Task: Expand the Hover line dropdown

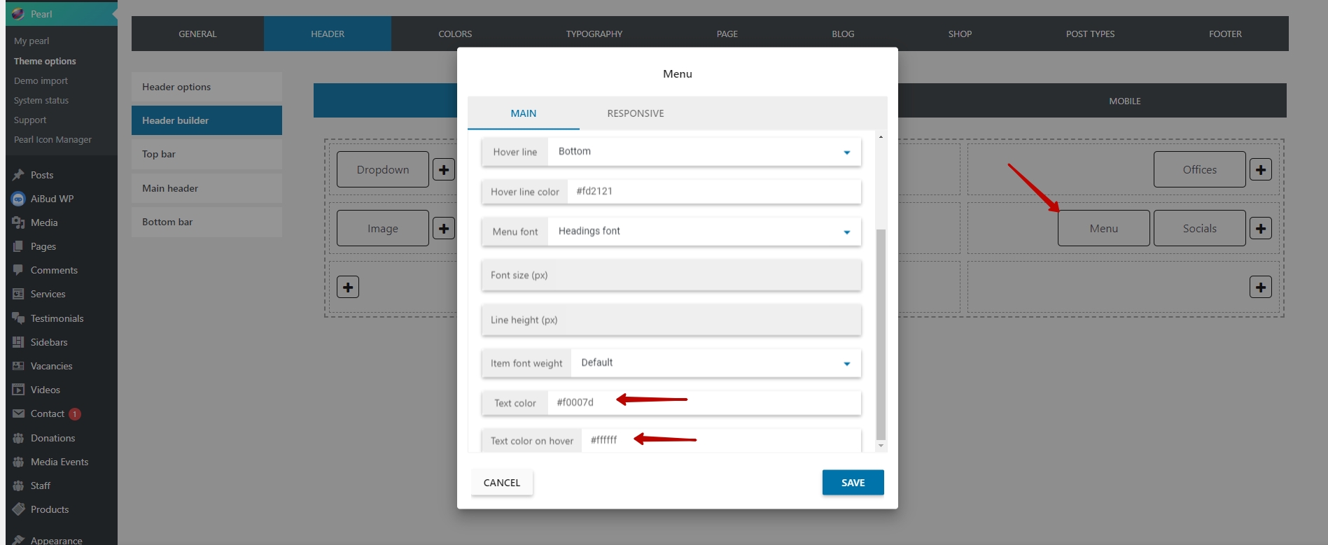Action: tap(846, 153)
